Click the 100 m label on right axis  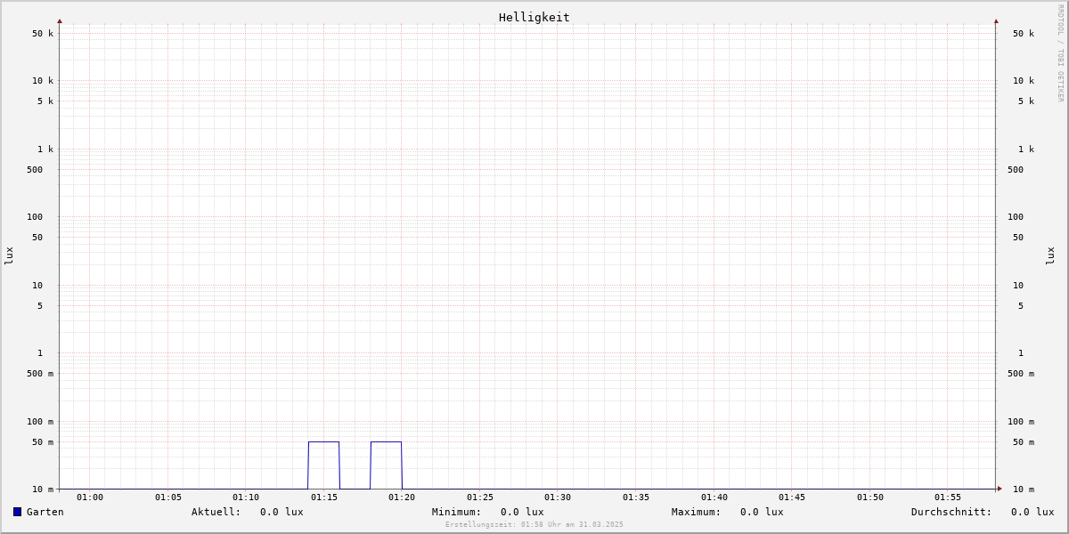1021,422
